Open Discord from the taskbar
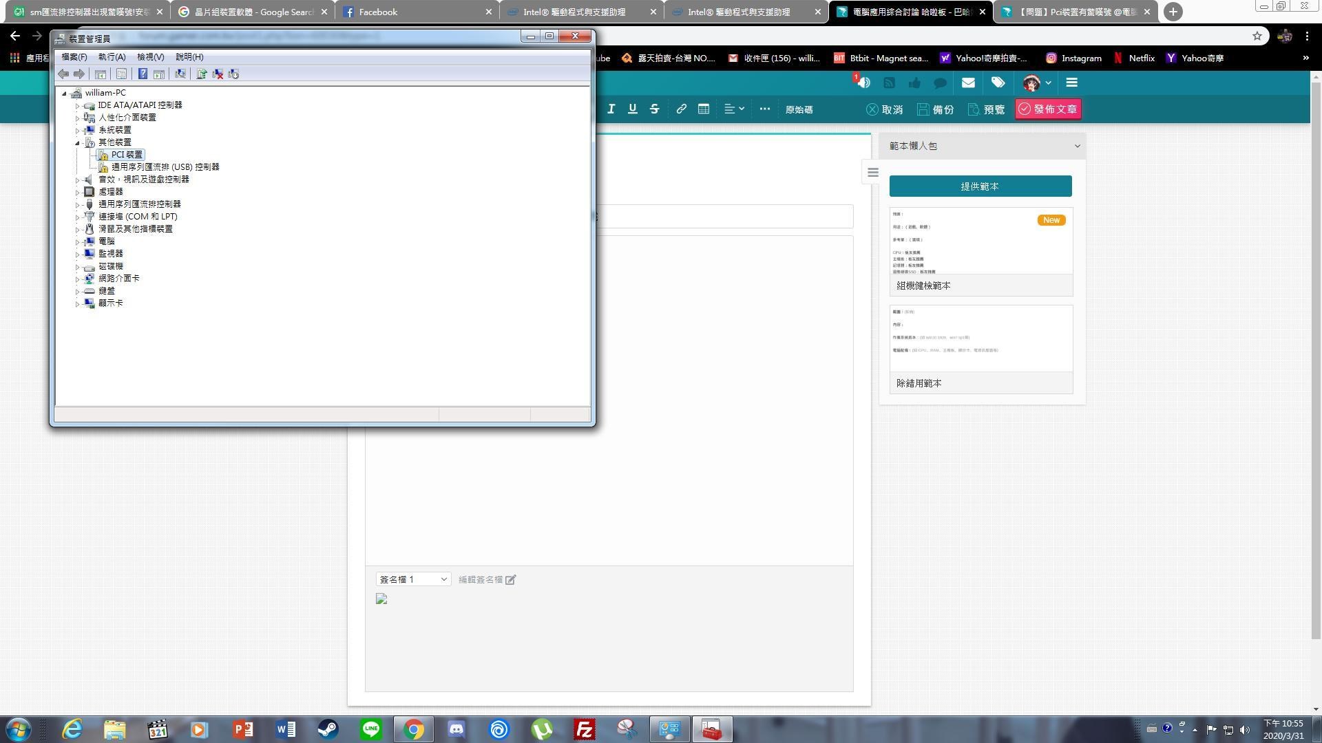 [457, 729]
